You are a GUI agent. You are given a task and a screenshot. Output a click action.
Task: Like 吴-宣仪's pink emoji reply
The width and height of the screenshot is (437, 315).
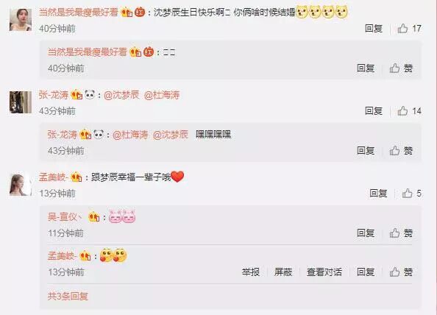coord(401,233)
